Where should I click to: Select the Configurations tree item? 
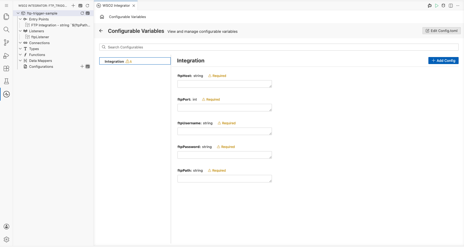pyautogui.click(x=41, y=66)
